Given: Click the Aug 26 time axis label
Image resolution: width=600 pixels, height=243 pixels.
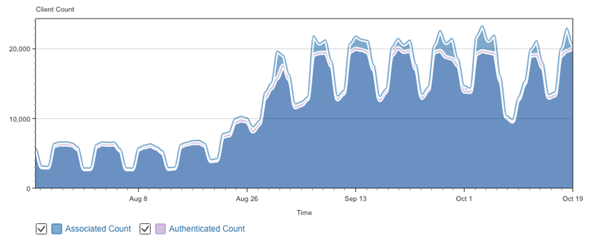Looking at the screenshot, I should (x=247, y=199).
